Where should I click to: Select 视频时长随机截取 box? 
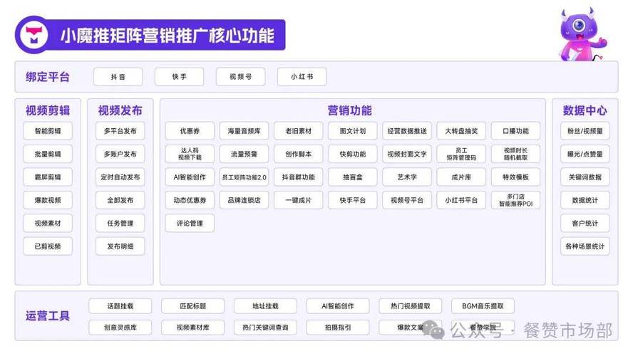[515, 154]
